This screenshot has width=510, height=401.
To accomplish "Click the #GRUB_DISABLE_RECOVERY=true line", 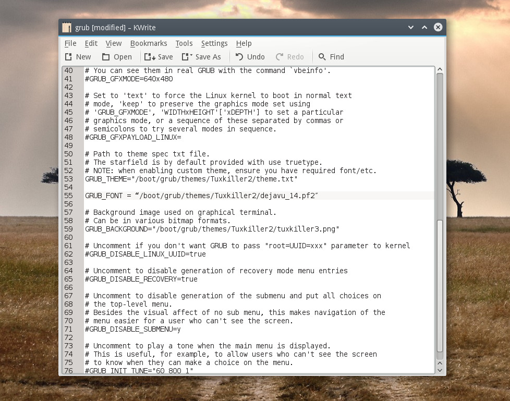I will tap(141, 279).
